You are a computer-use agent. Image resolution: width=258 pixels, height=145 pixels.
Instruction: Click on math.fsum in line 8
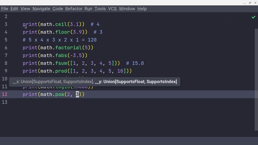tap(54, 63)
